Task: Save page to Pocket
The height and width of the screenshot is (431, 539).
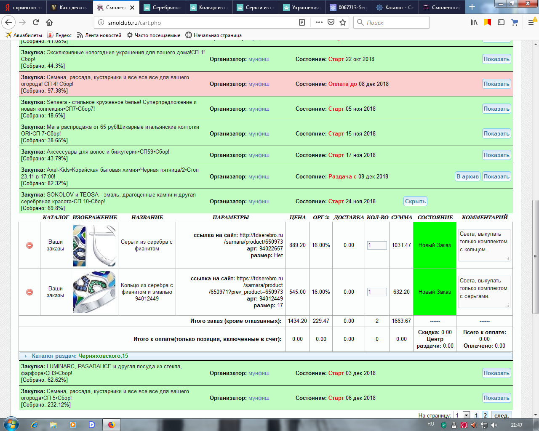Action: point(331,22)
